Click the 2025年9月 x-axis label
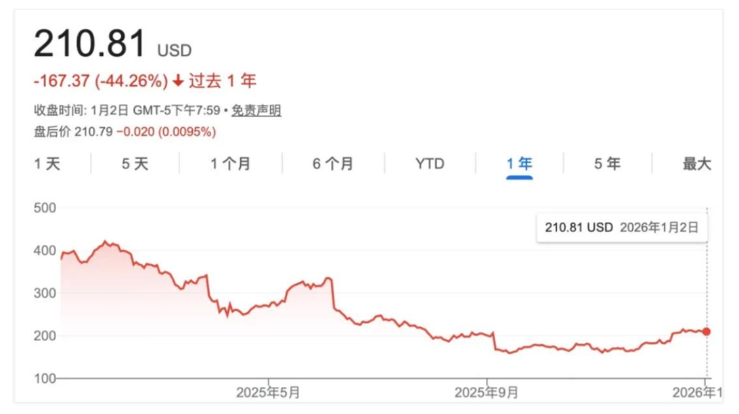Image resolution: width=739 pixels, height=414 pixels. coord(486,393)
